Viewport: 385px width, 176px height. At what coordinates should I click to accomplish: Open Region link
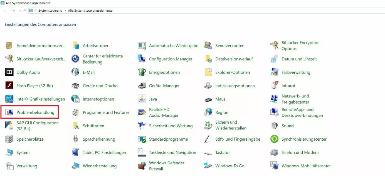pyautogui.click(x=222, y=113)
